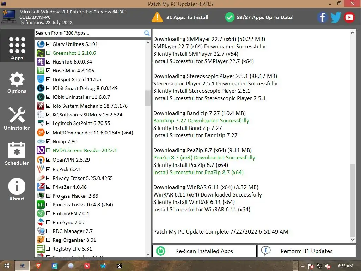Click Perform 31 Updates button
This screenshot has height=271, width=361.
point(307,251)
